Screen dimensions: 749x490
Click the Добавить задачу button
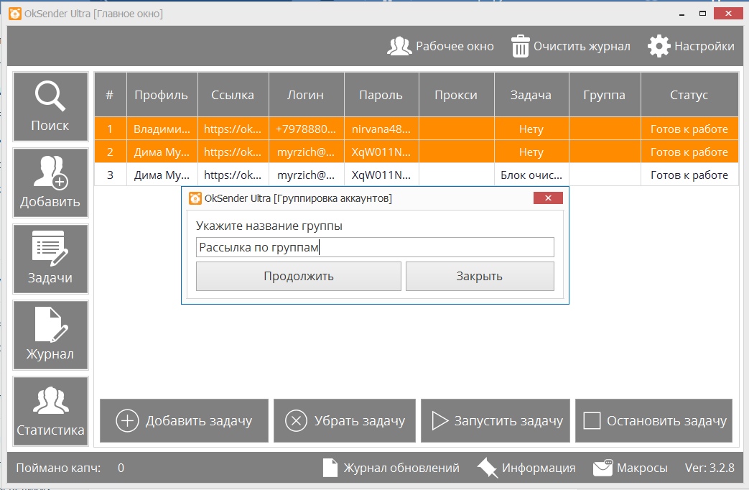click(184, 421)
